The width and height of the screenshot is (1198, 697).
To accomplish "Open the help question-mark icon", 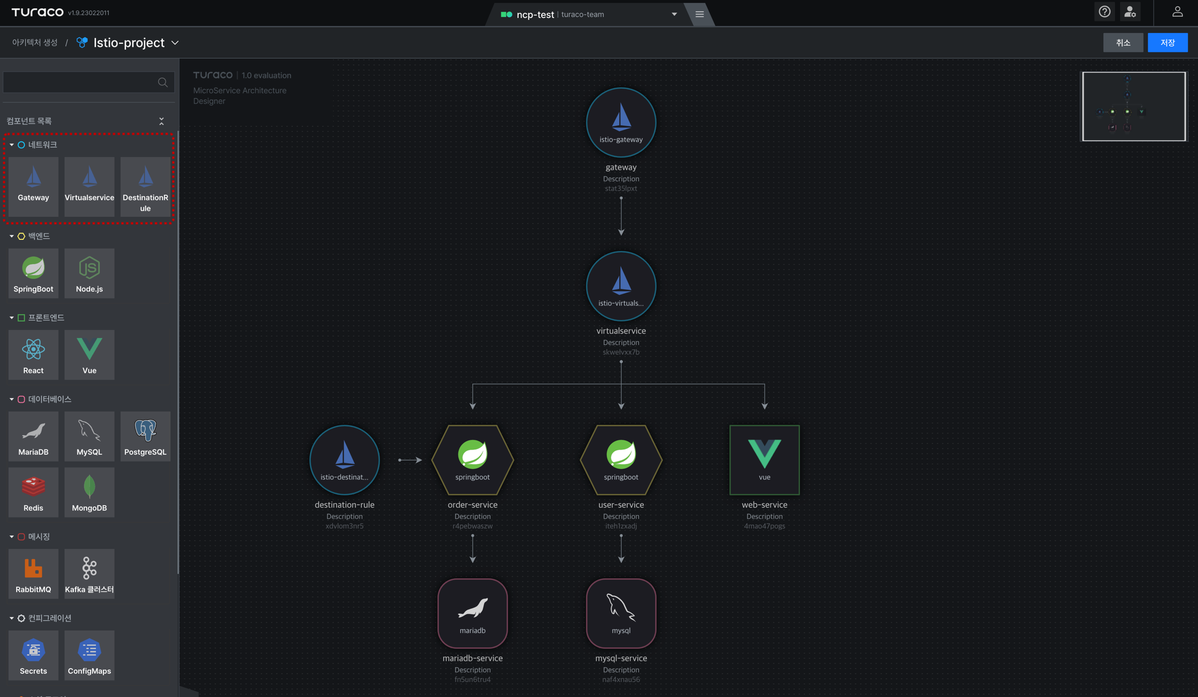I will (1104, 12).
